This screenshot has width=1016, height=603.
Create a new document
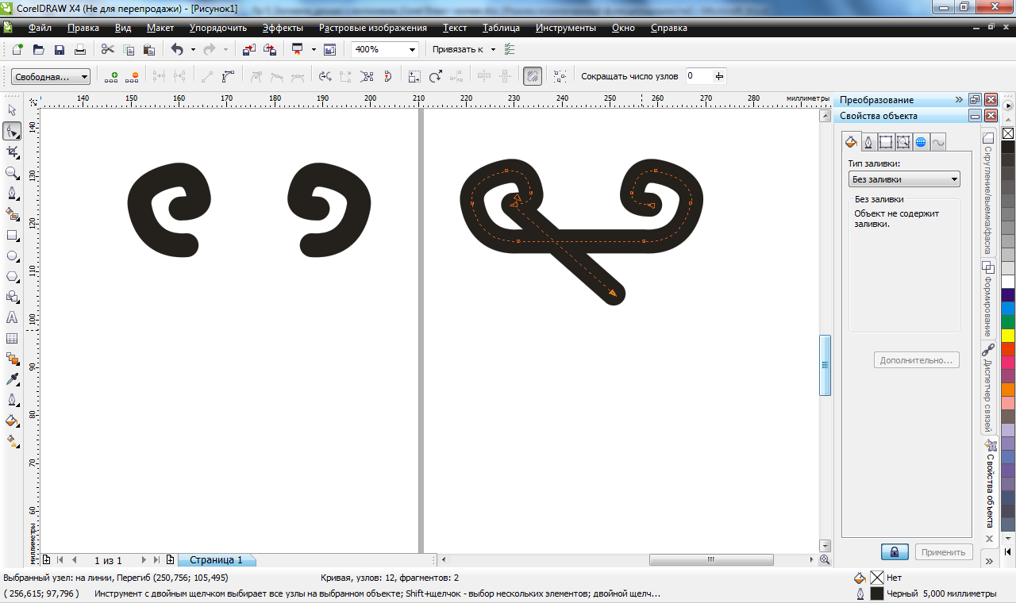point(17,49)
